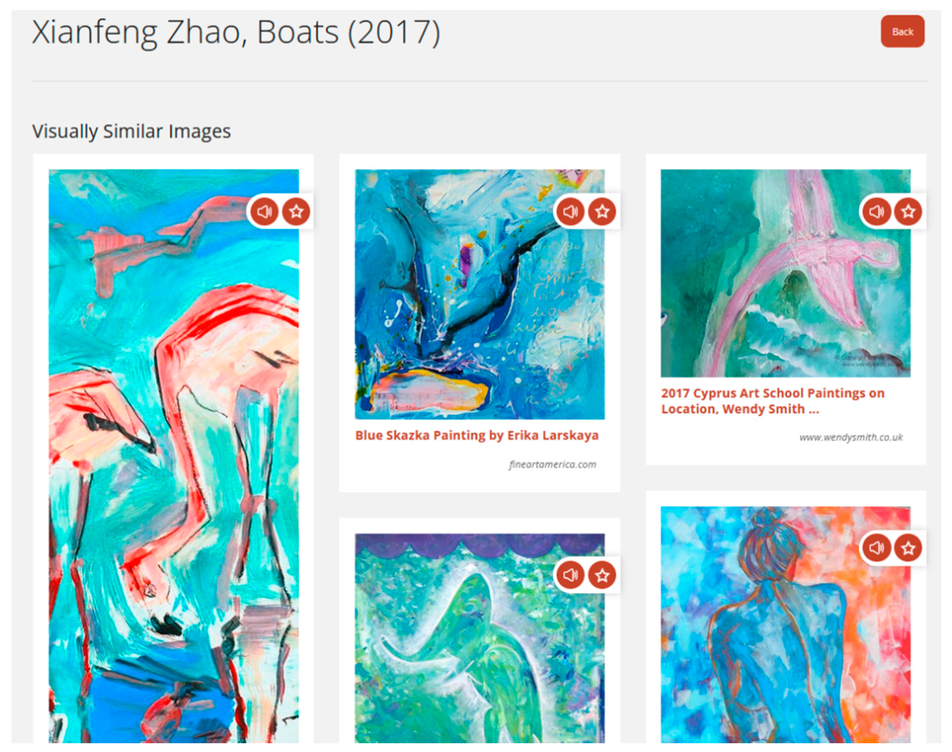Screen dimensions: 952x752
Task: Star the Blue Skazka Painting
Action: [602, 212]
